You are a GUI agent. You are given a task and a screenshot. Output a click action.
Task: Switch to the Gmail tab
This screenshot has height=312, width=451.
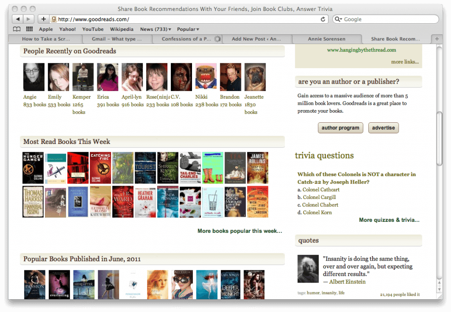tap(117, 39)
